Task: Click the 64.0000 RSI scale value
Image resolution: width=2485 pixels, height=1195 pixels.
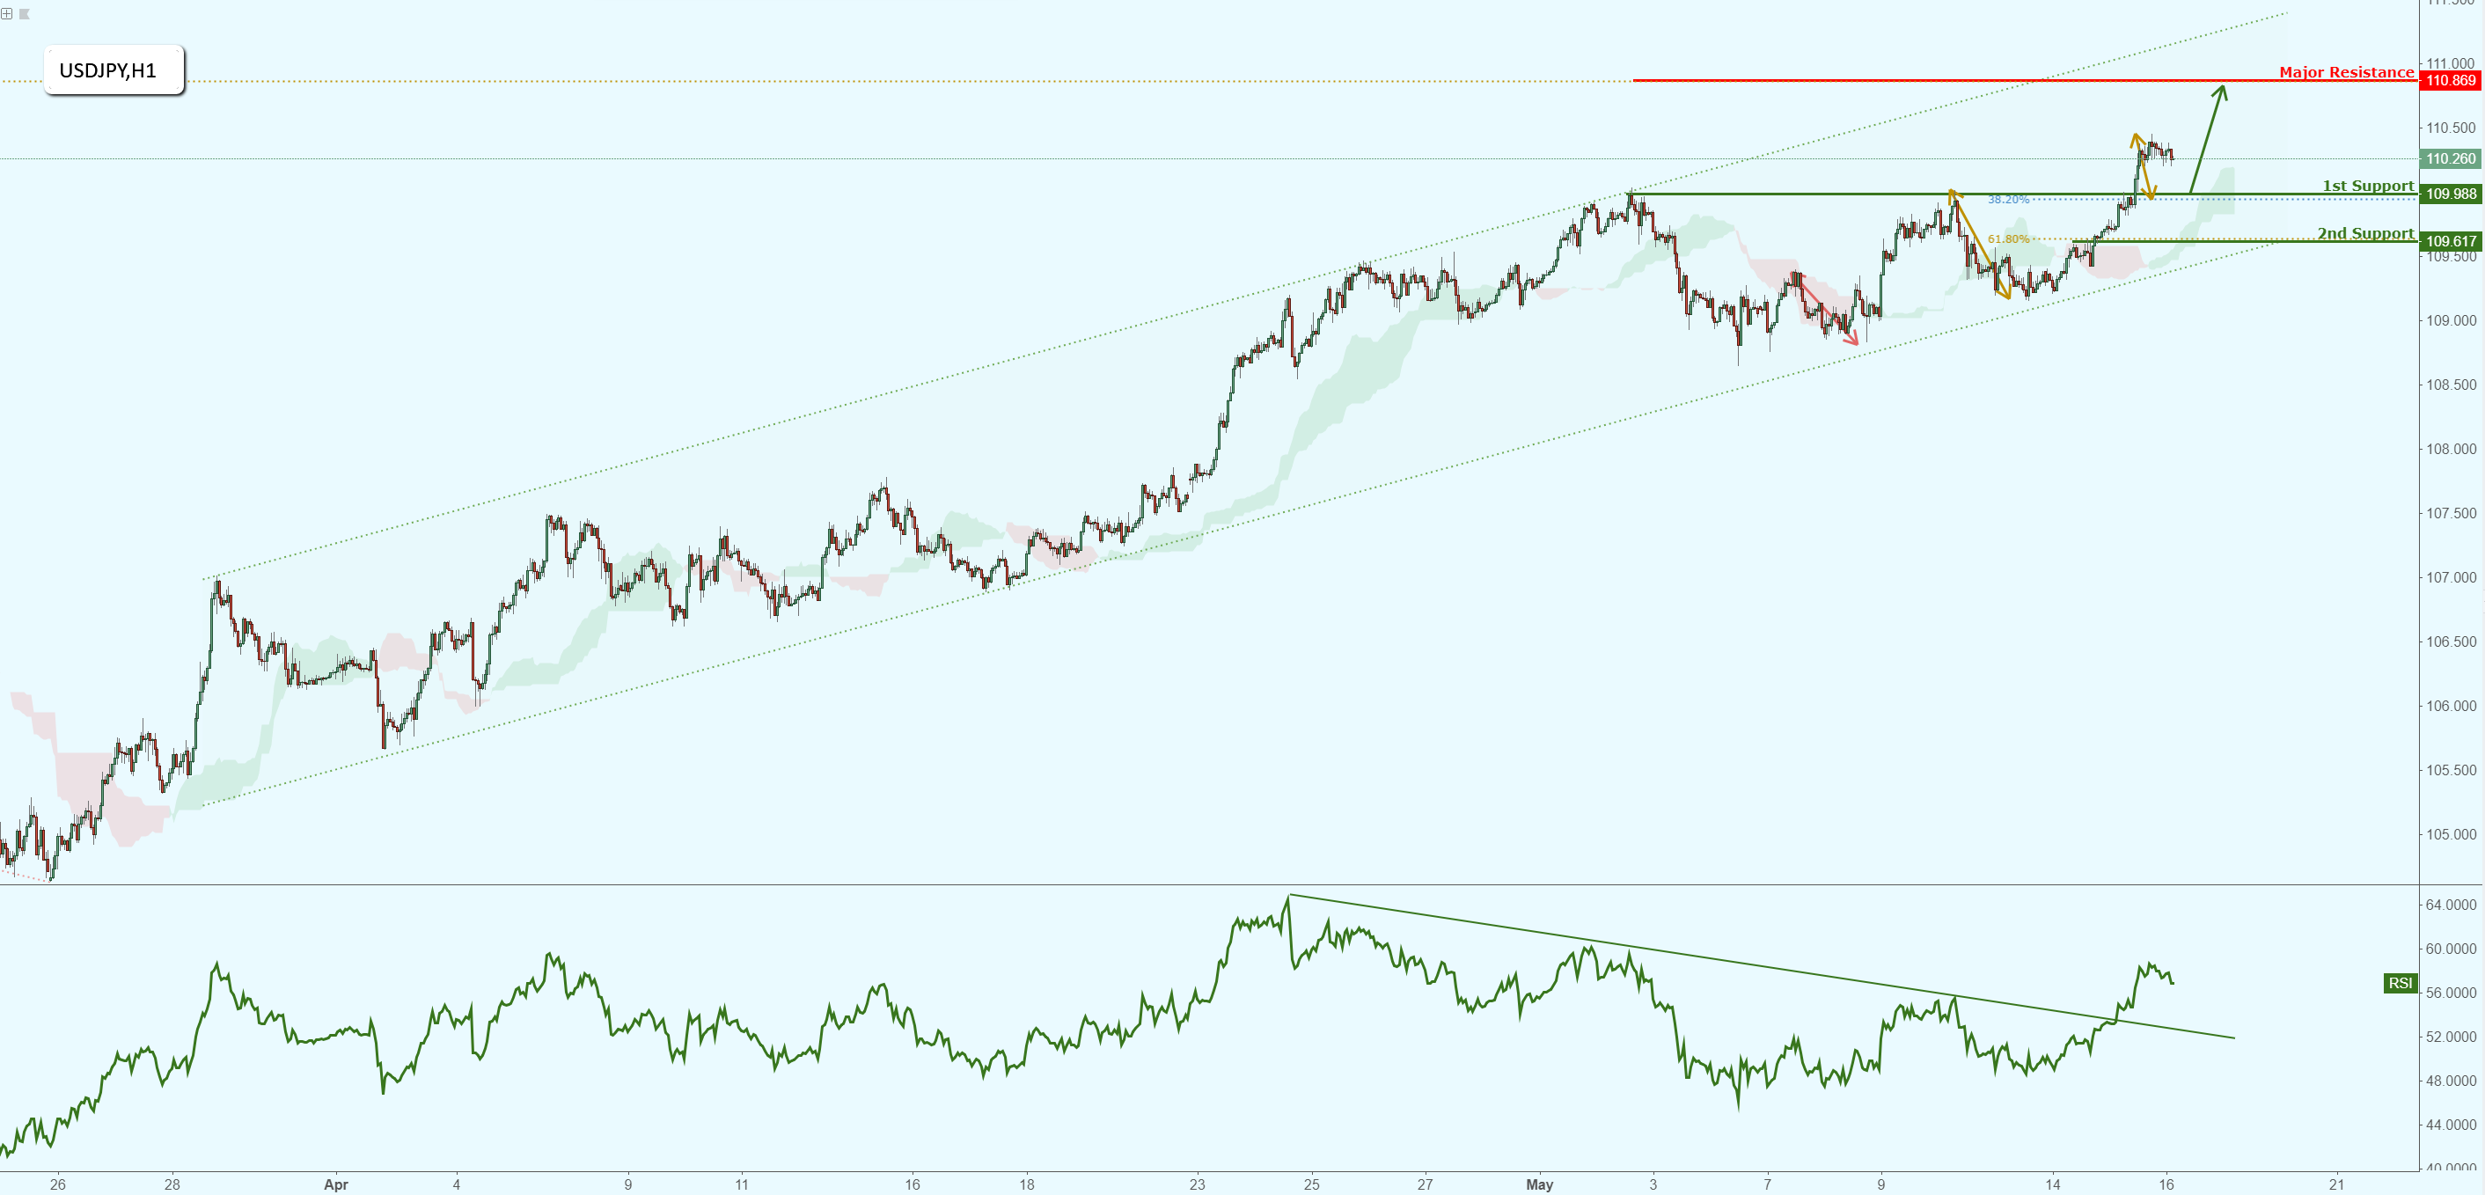Action: (x=2452, y=905)
